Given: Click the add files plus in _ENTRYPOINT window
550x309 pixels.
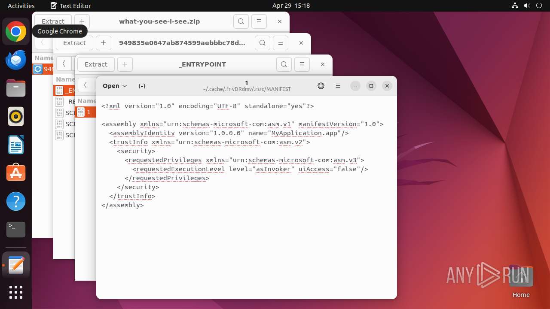Looking at the screenshot, I should pyautogui.click(x=125, y=64).
